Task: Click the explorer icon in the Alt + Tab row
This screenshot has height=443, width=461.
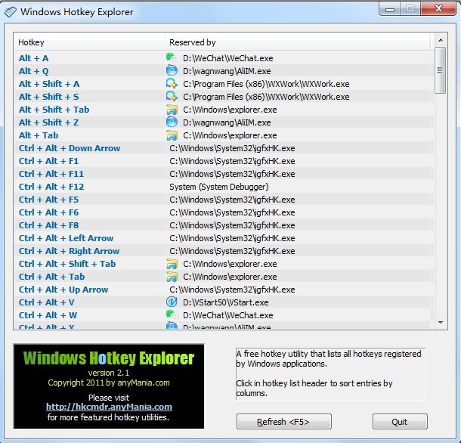Action: [x=172, y=135]
